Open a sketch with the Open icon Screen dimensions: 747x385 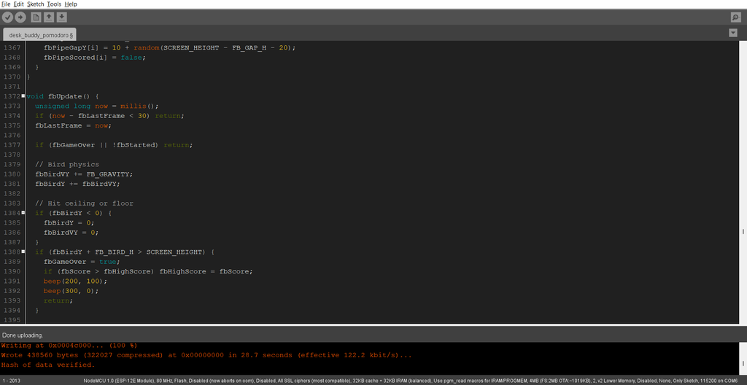(49, 17)
